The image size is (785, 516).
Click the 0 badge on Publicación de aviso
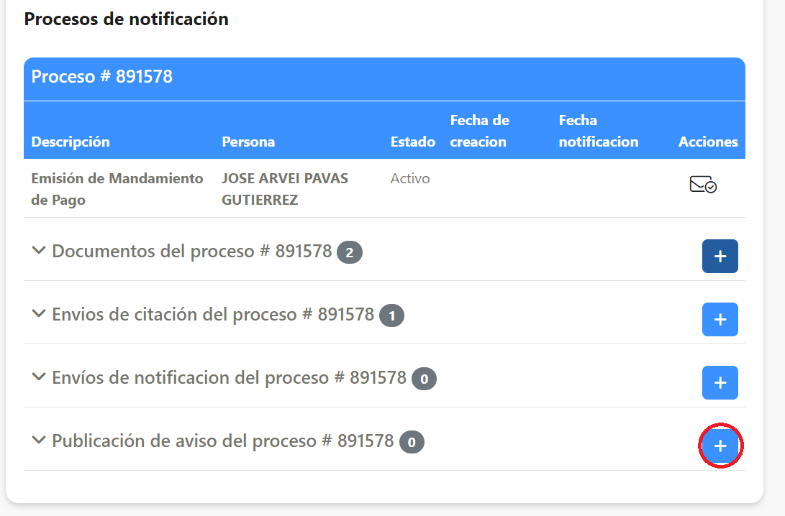coord(412,442)
